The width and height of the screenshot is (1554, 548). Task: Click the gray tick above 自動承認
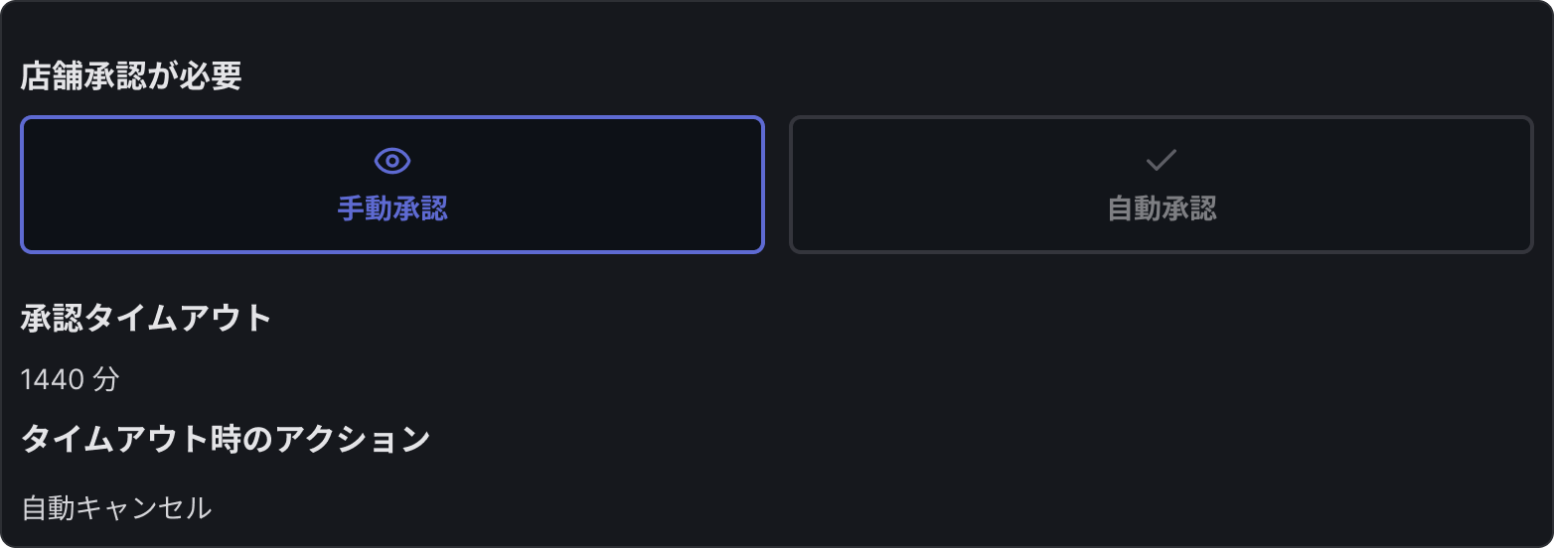click(x=1161, y=160)
